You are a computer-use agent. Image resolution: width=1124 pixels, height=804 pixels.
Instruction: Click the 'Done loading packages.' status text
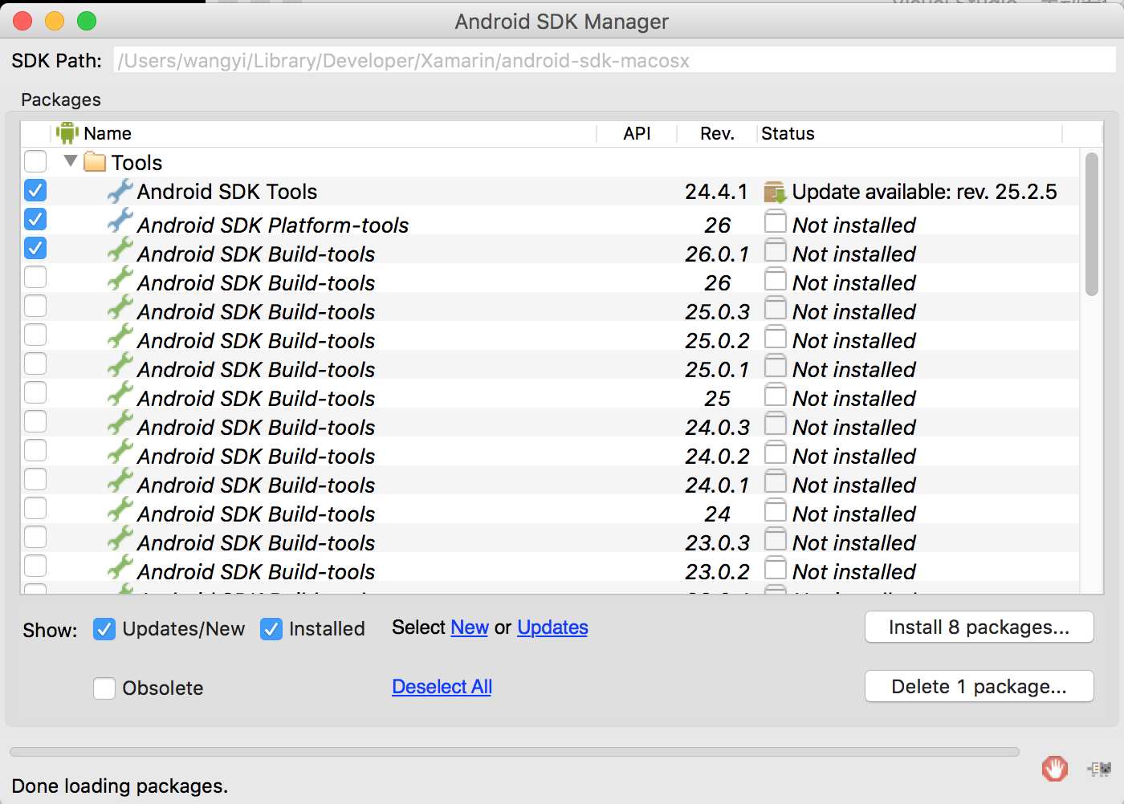(120, 786)
